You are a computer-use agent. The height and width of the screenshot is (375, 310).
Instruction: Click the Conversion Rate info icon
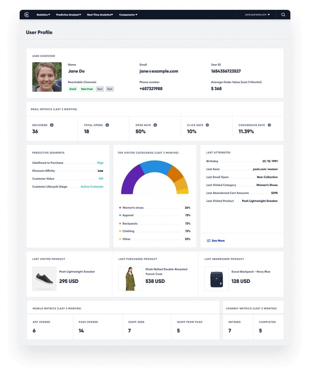[269, 125]
